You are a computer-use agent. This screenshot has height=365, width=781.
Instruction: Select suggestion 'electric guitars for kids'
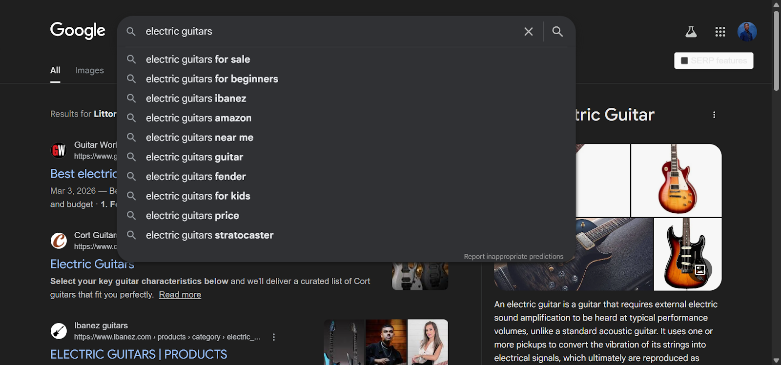pos(346,196)
